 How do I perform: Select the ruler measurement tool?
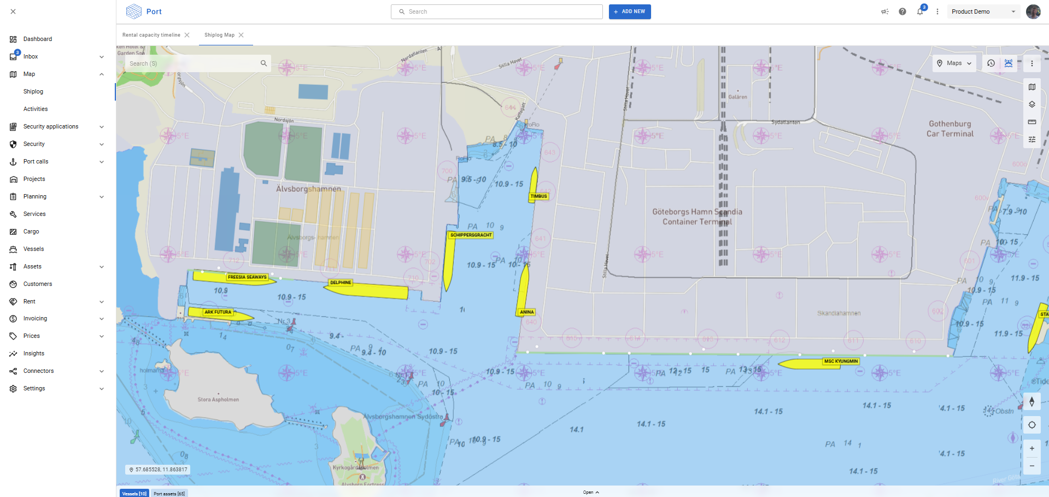click(x=1032, y=122)
